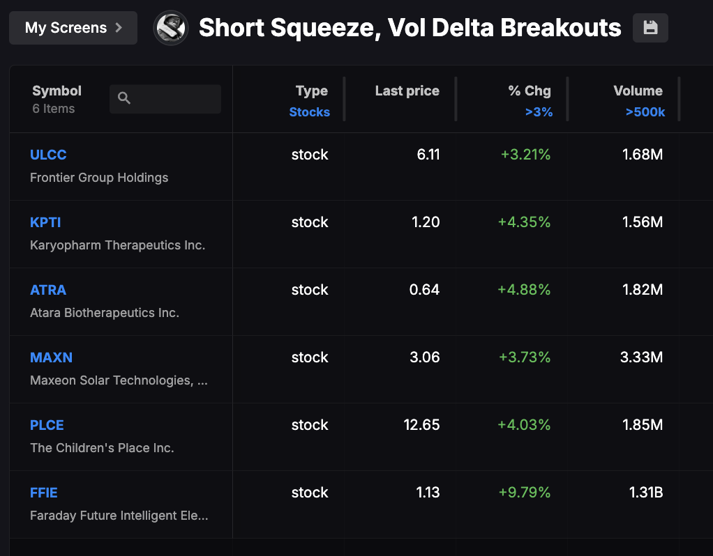Open the PLCE ticker link
The width and height of the screenshot is (713, 556).
click(47, 425)
